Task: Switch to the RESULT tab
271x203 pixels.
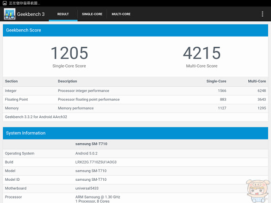Action: point(63,14)
